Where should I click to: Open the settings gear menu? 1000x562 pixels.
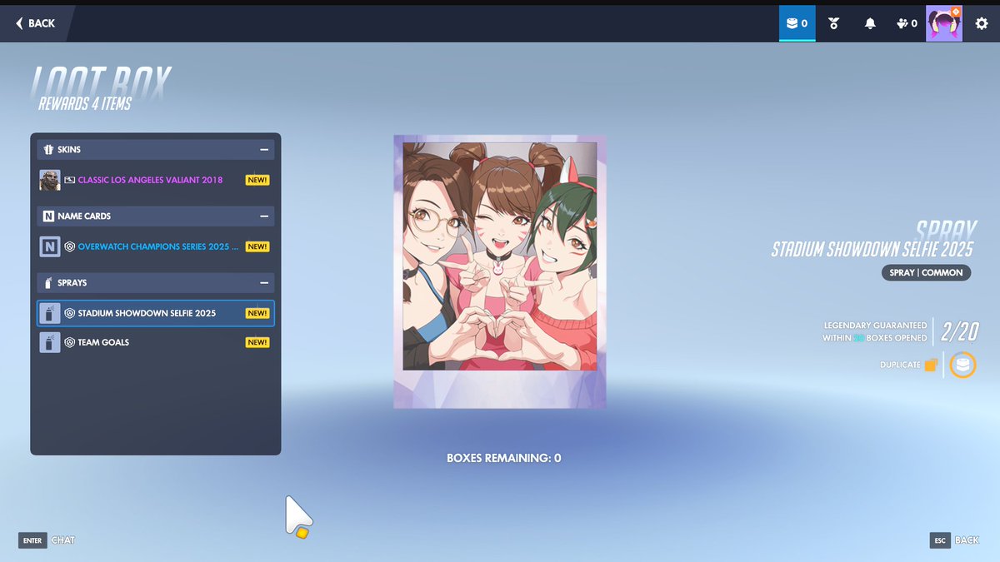pyautogui.click(x=982, y=23)
